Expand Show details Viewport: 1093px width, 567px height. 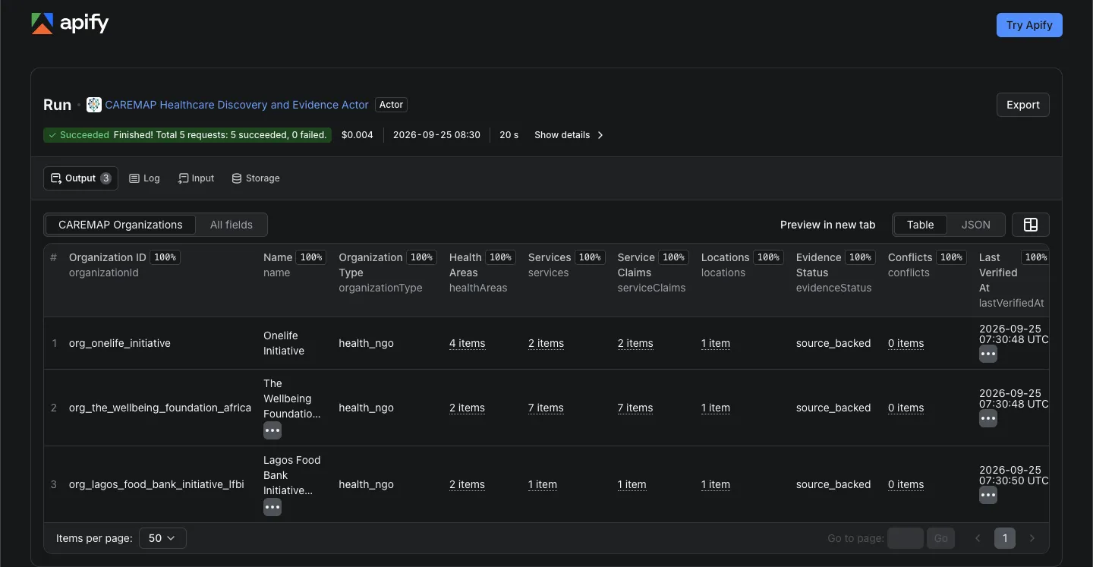[x=569, y=135]
